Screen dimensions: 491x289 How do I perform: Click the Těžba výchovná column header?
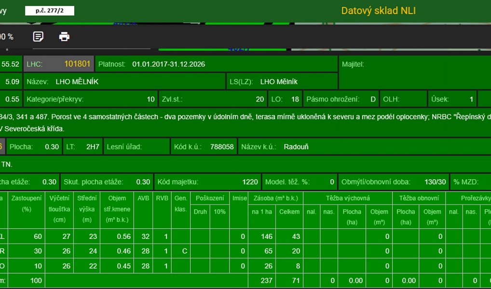348,198
